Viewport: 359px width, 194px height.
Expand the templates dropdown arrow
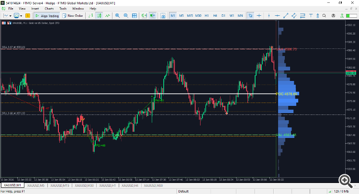tap(21, 16)
